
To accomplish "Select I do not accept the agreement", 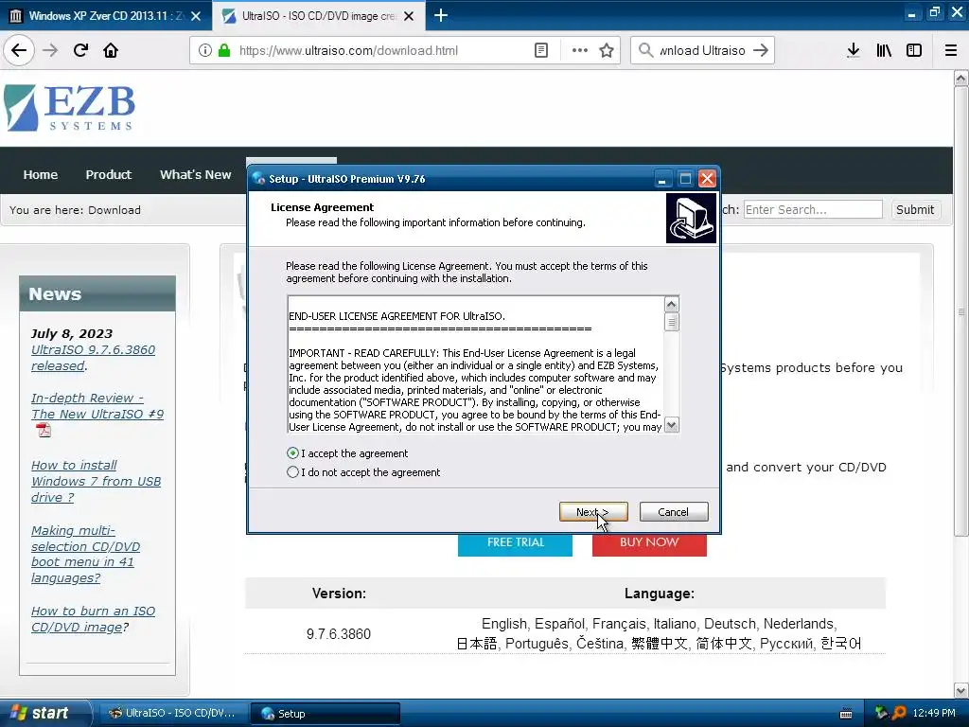I will coord(363,472).
